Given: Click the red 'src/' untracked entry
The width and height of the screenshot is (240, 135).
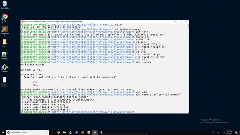Looking at the screenshot, I should point(35,84).
